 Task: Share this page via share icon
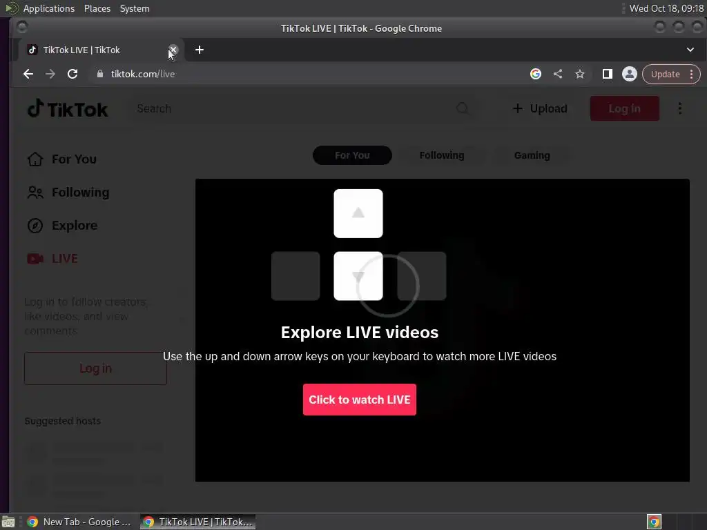[558, 74]
